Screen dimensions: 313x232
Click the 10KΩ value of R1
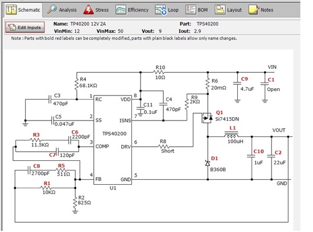click(x=49, y=192)
